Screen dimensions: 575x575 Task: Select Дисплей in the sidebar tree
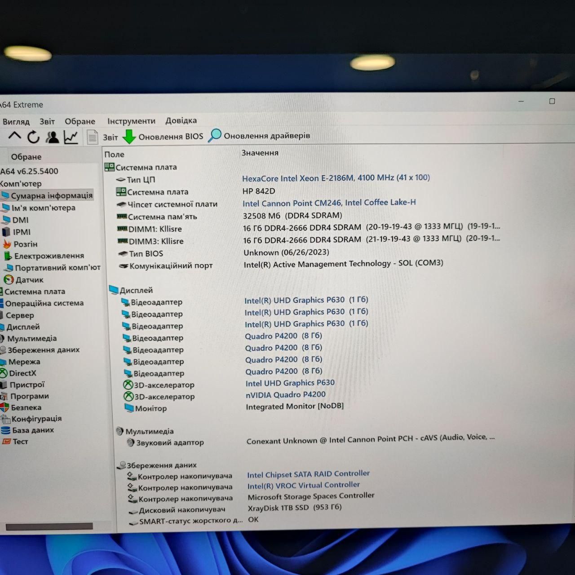[x=23, y=327]
